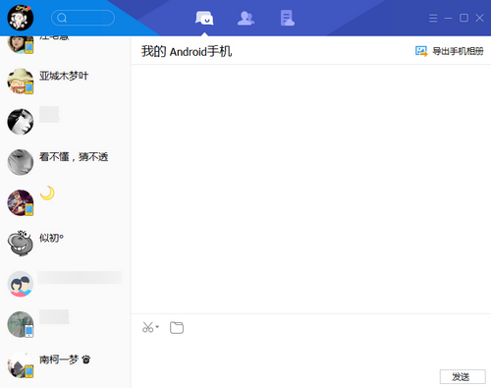491x388 pixels.
Task: Switch to the Messages tab icon
Action: [204, 18]
